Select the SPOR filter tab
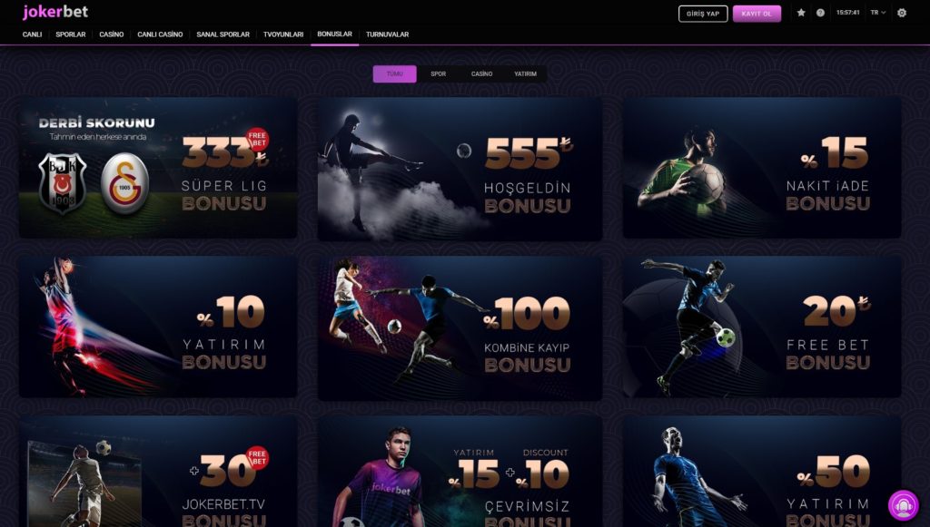Viewport: 930px width, 527px height. [439, 74]
